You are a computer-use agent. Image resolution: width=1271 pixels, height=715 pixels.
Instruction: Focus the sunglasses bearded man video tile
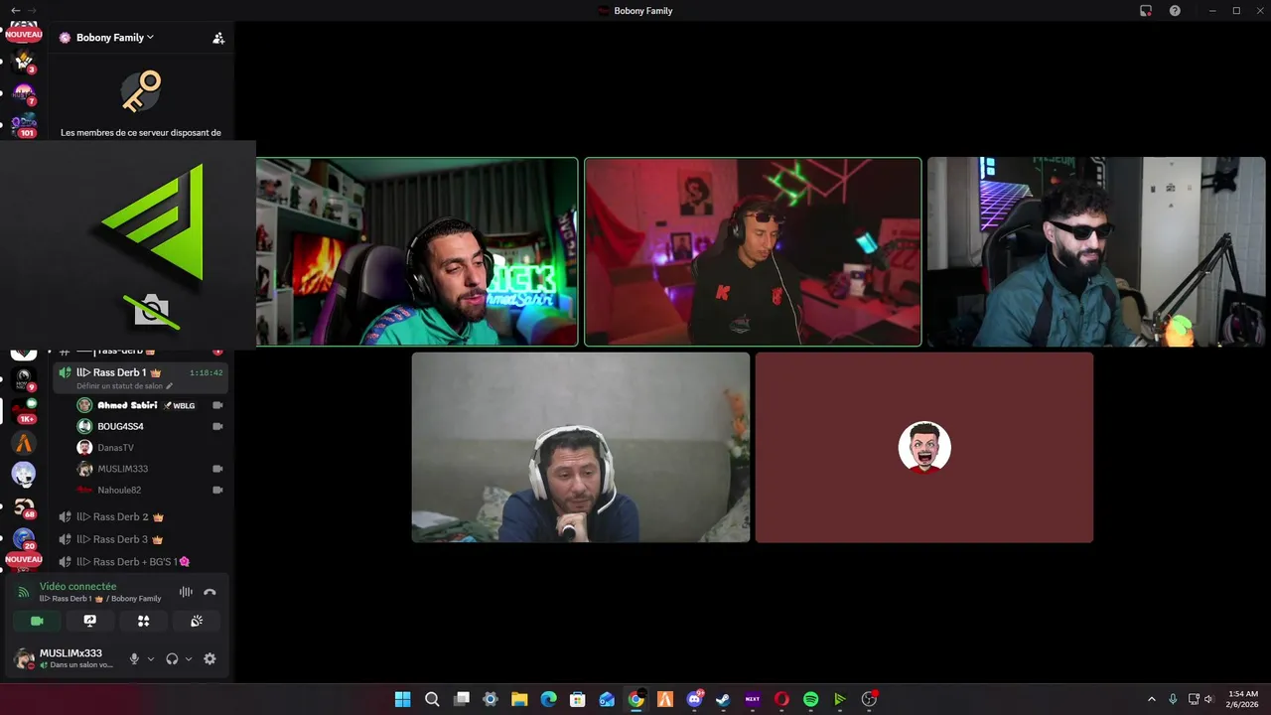pyautogui.click(x=1096, y=251)
